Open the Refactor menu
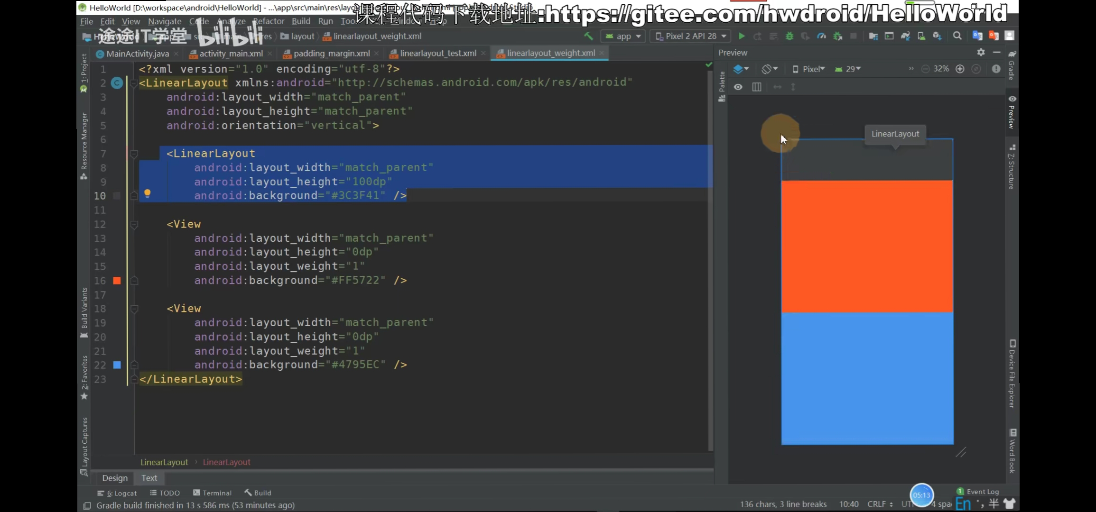The height and width of the screenshot is (512, 1096). [269, 21]
